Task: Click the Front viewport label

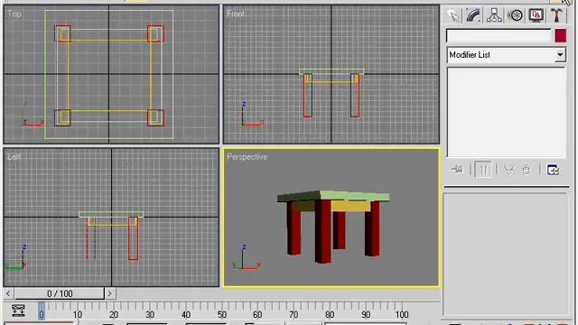Action: pyautogui.click(x=236, y=14)
